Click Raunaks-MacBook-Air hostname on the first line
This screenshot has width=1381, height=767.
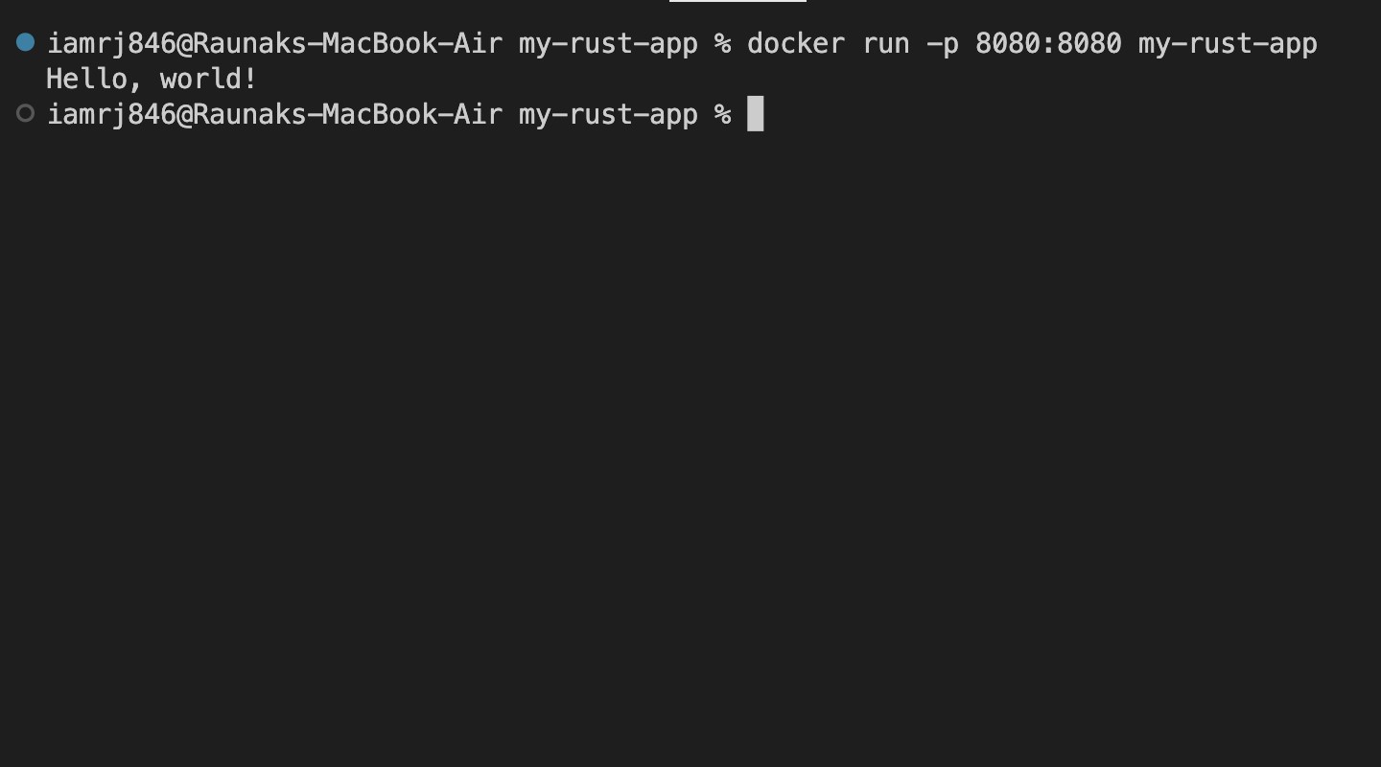[x=347, y=44]
